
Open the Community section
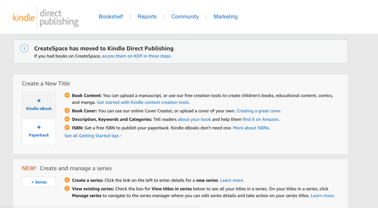pos(185,16)
